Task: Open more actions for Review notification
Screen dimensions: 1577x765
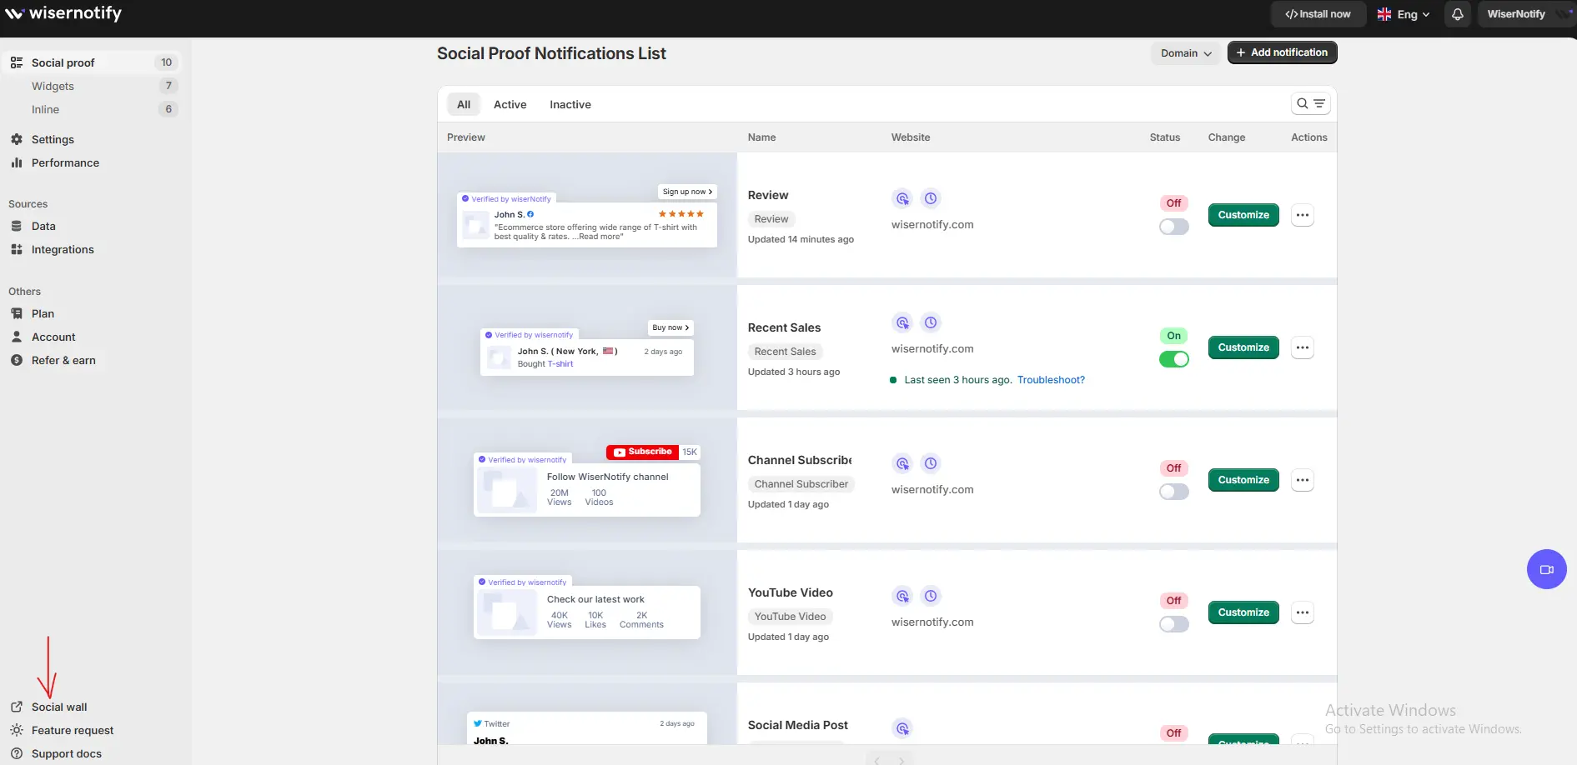Action: 1303,215
